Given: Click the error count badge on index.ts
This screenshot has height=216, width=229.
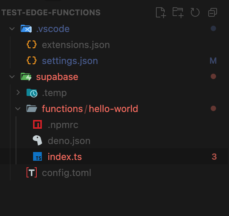Looking at the screenshot, I should click(x=214, y=157).
